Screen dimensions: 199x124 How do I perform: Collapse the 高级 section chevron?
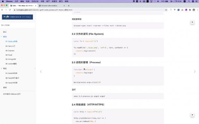coord(2,68)
